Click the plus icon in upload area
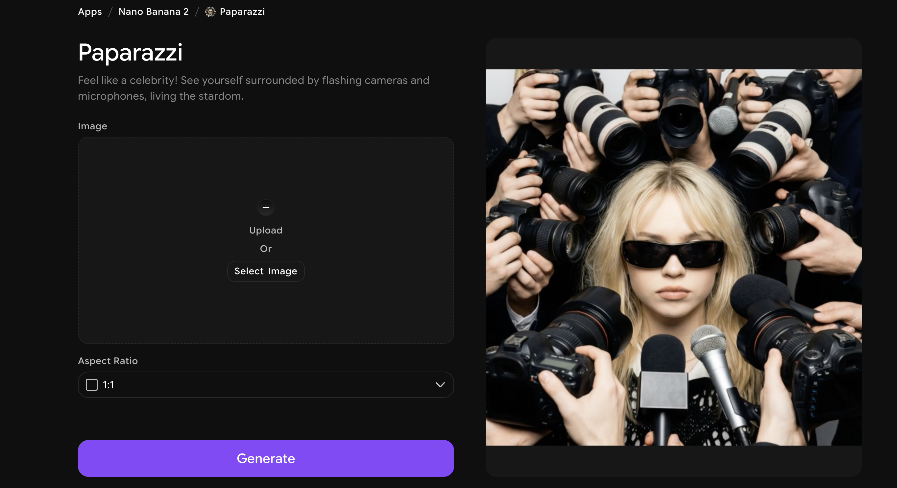The image size is (897, 488). (266, 207)
